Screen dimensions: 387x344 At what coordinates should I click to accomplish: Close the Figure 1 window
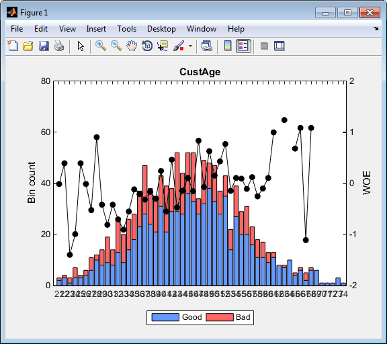370,13
